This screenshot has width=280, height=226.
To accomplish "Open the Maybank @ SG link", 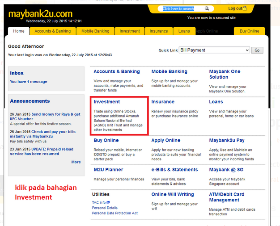I will (226, 169).
